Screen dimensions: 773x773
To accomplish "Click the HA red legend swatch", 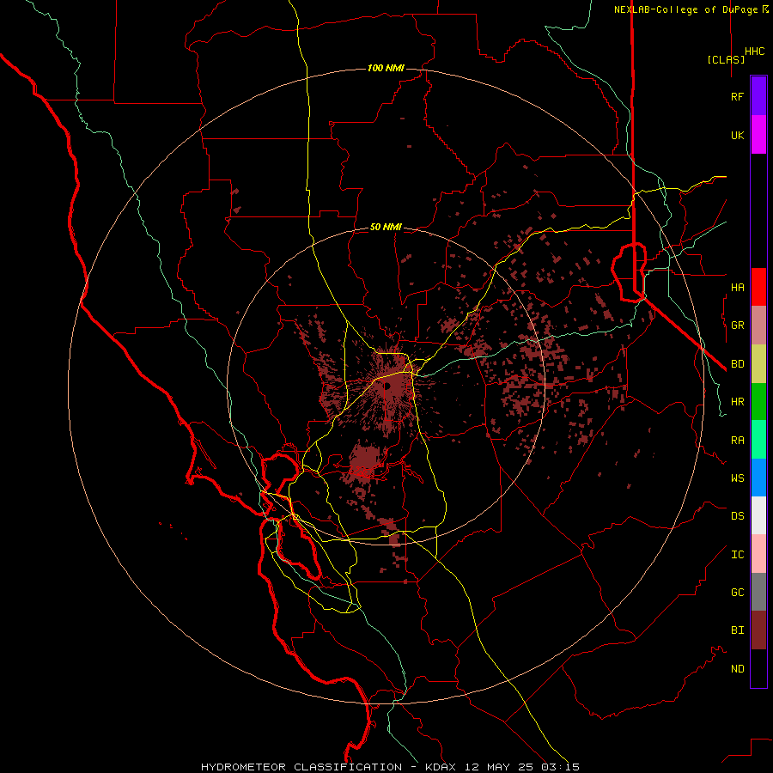I will coord(758,287).
